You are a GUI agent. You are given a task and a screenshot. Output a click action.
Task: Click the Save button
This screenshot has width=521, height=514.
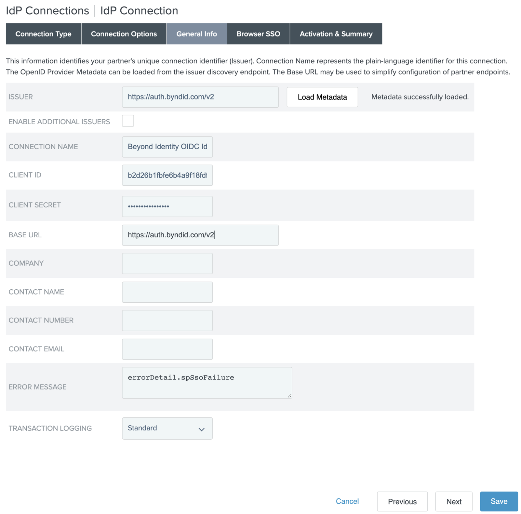coord(499,501)
